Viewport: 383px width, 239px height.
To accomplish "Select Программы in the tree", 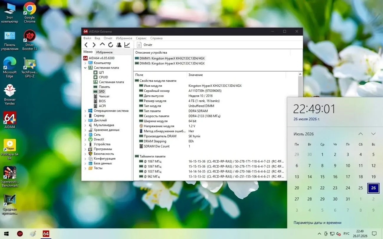I will (x=103, y=149).
